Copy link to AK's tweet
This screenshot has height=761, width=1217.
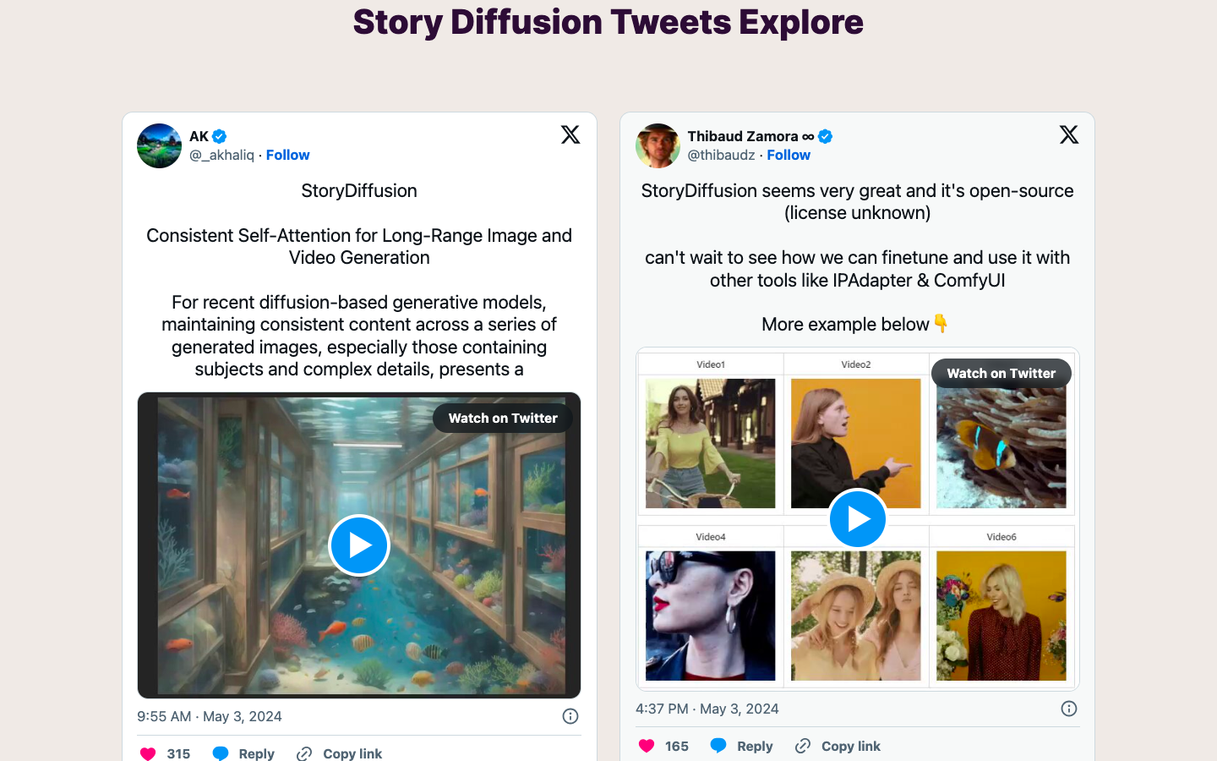click(x=340, y=753)
